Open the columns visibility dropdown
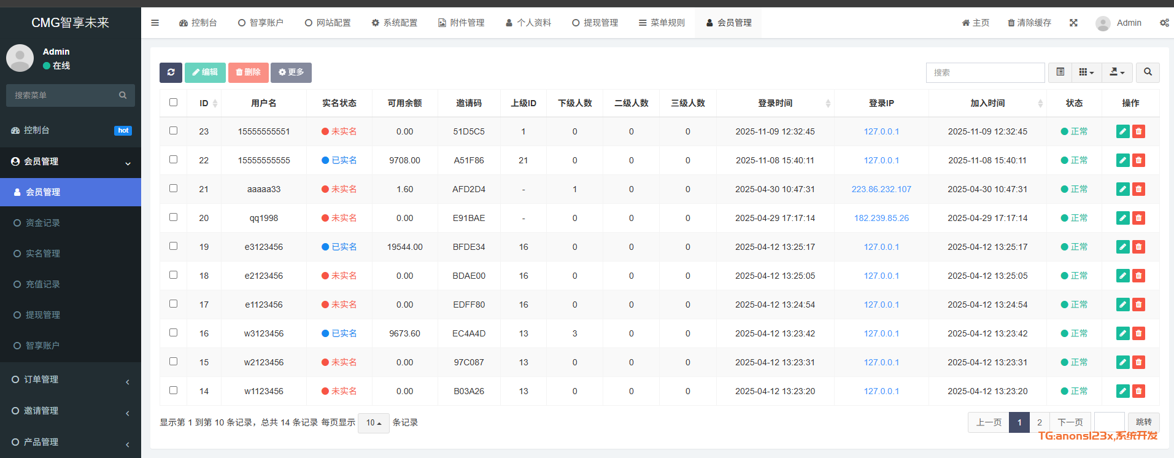Viewport: 1174px width, 458px height. pos(1086,72)
